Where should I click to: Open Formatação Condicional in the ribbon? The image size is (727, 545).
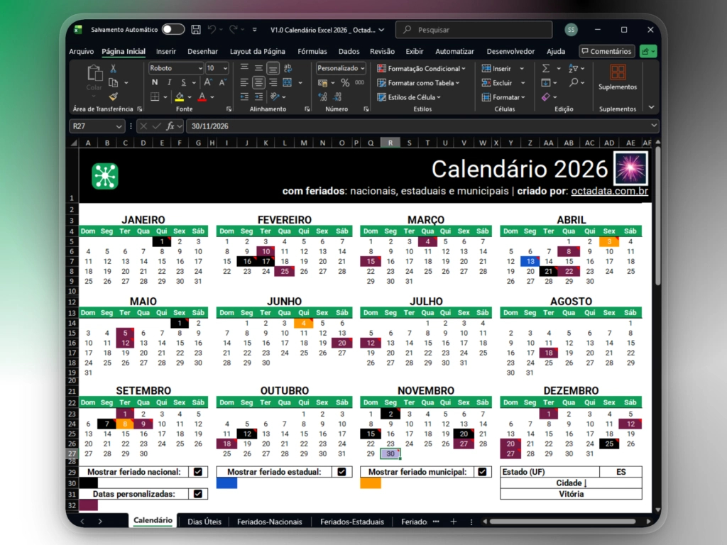coord(422,68)
